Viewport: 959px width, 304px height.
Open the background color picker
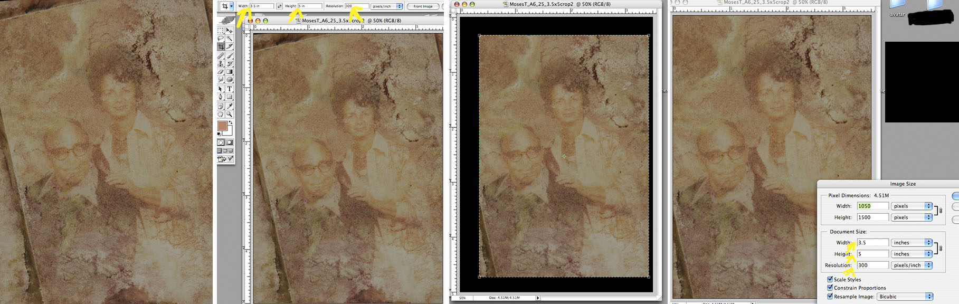click(229, 131)
